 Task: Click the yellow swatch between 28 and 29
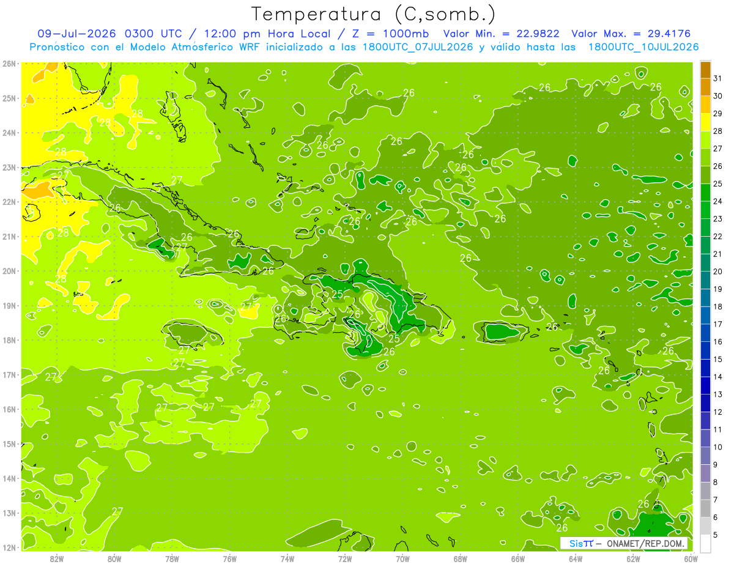click(x=705, y=122)
